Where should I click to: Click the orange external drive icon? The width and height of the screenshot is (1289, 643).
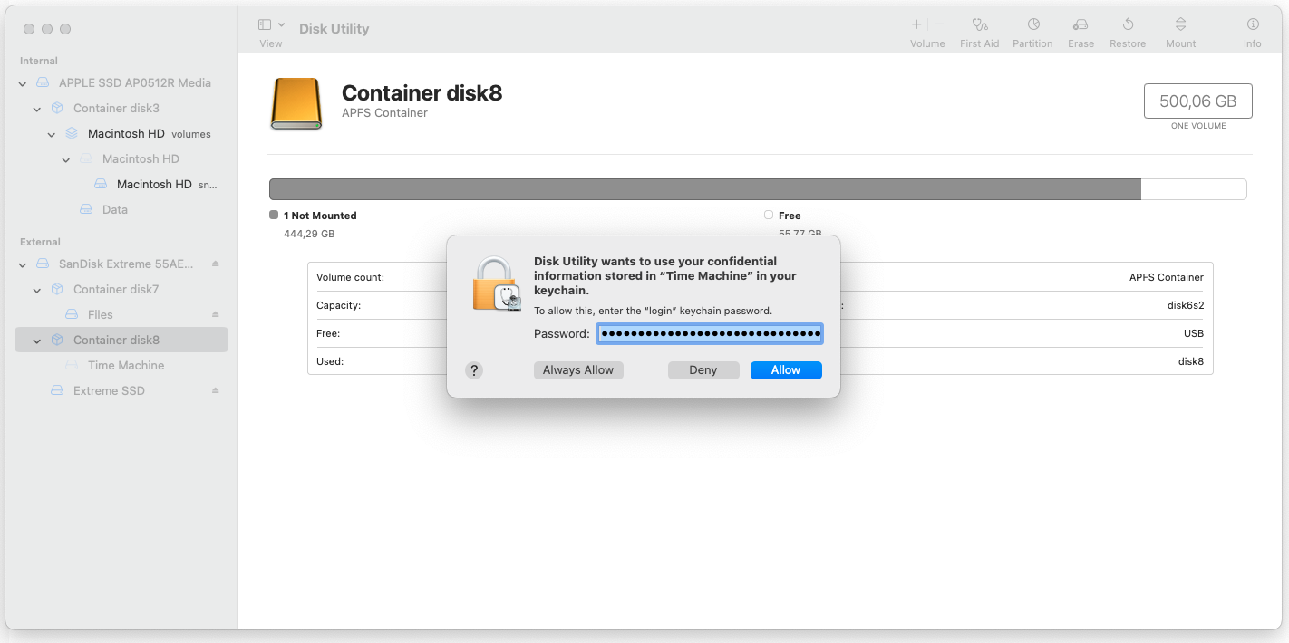click(296, 102)
